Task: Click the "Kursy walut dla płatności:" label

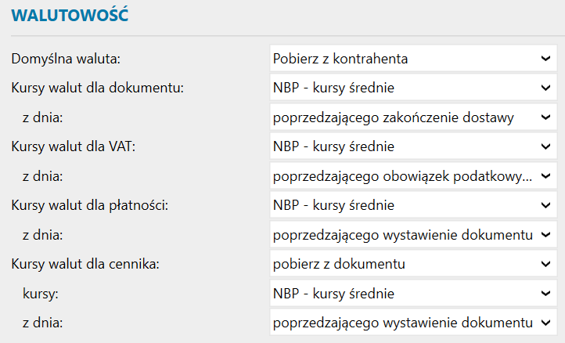Action: (90, 205)
